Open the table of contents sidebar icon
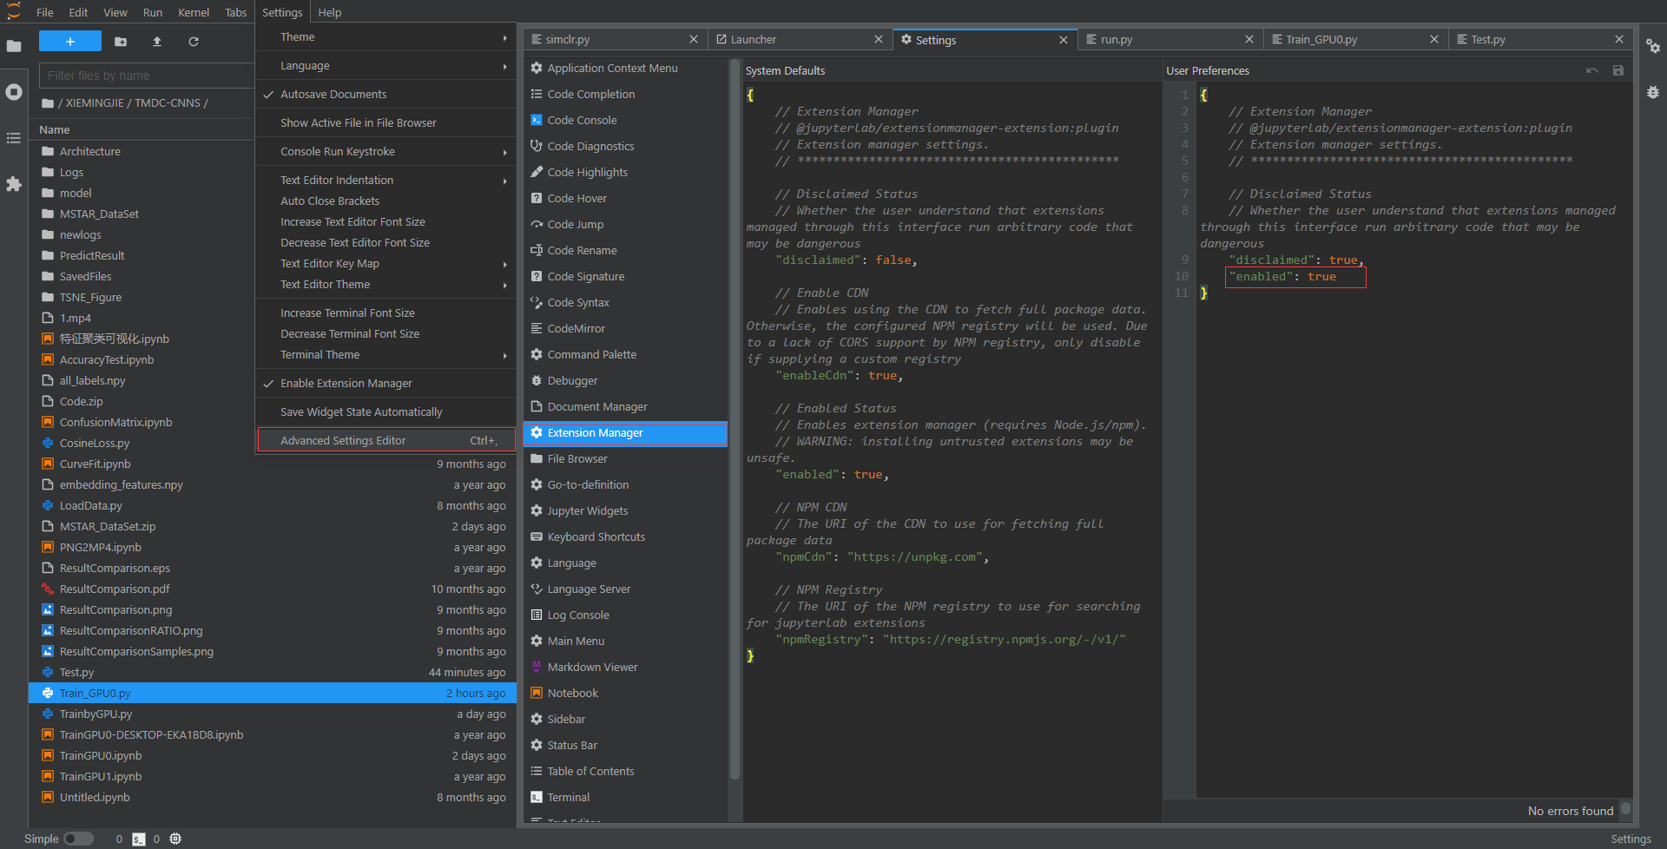 point(14,138)
